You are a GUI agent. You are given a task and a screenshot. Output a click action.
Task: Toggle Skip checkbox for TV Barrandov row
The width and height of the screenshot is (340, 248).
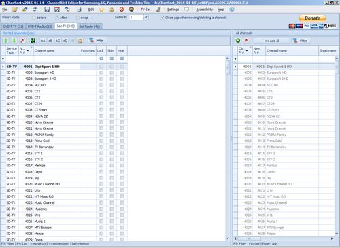pos(112,147)
